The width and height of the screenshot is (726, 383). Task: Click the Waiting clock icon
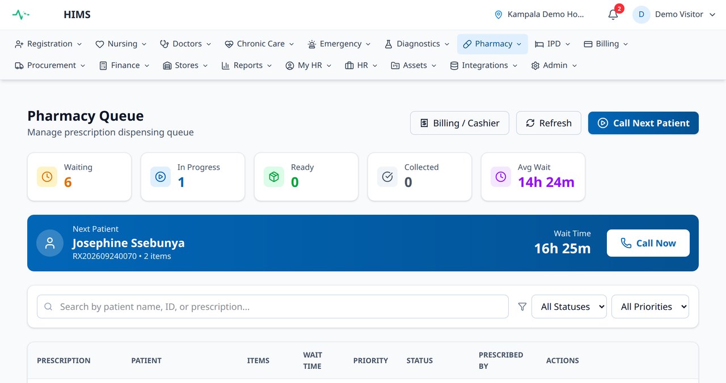coord(47,177)
